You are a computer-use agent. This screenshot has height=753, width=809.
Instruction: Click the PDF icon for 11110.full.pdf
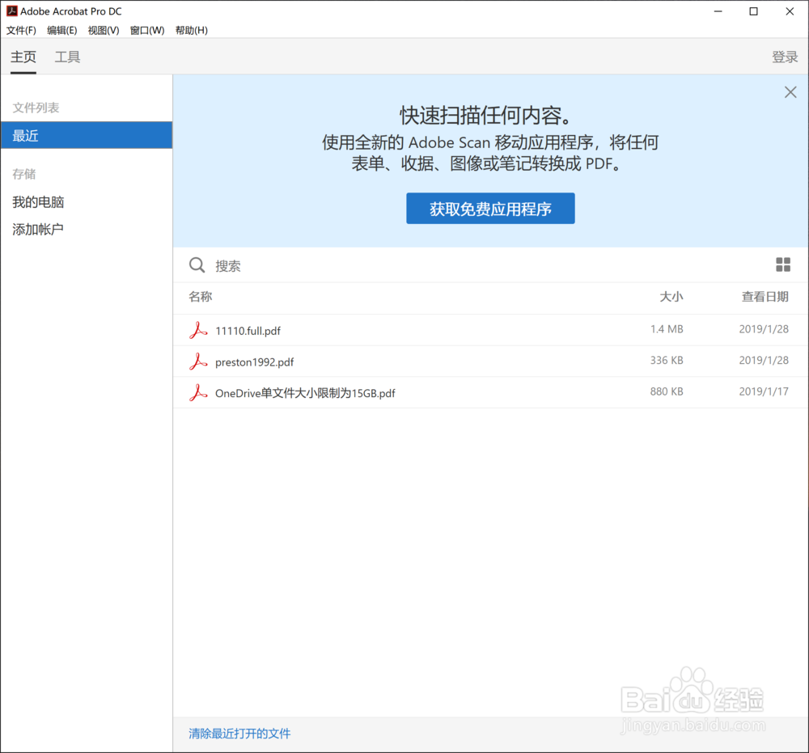(198, 330)
